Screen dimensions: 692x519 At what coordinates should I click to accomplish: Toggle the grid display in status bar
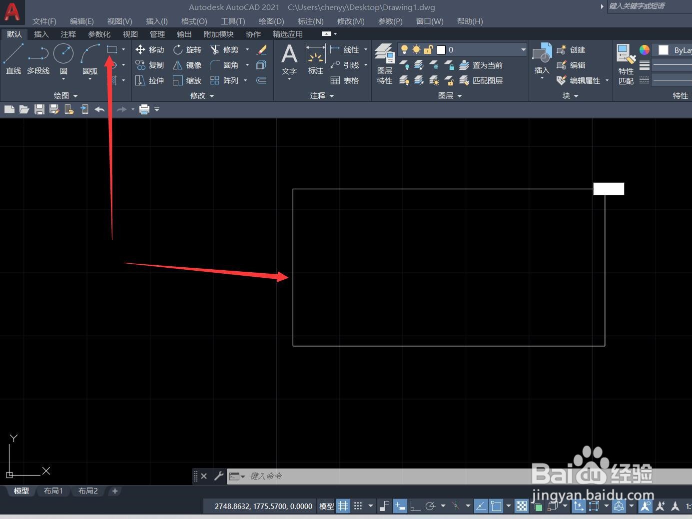[343, 506]
